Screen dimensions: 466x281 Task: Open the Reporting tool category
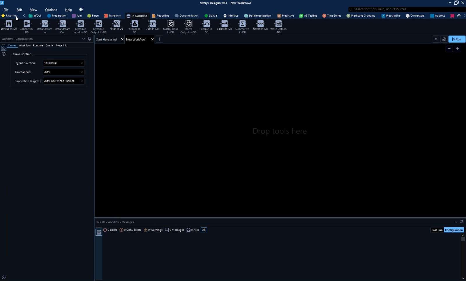(160, 16)
